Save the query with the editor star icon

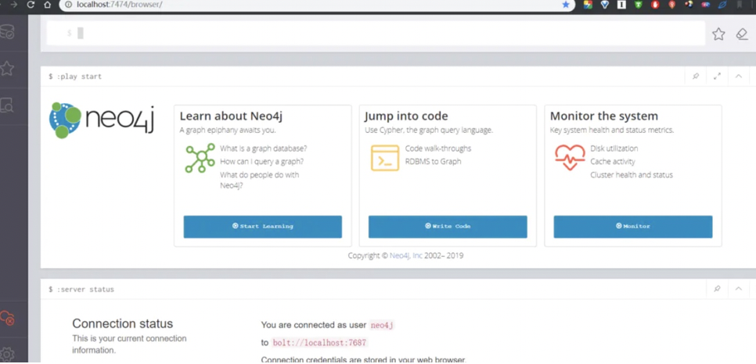point(718,34)
